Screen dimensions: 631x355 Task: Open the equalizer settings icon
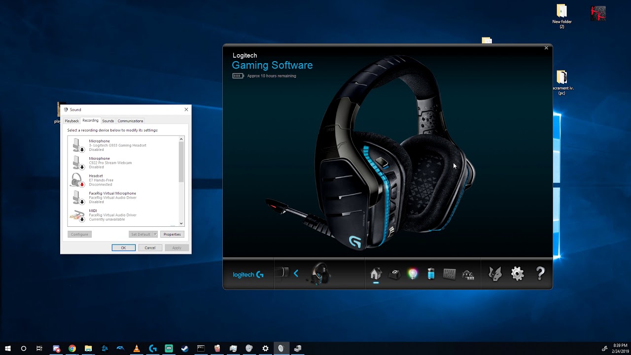pyautogui.click(x=449, y=274)
